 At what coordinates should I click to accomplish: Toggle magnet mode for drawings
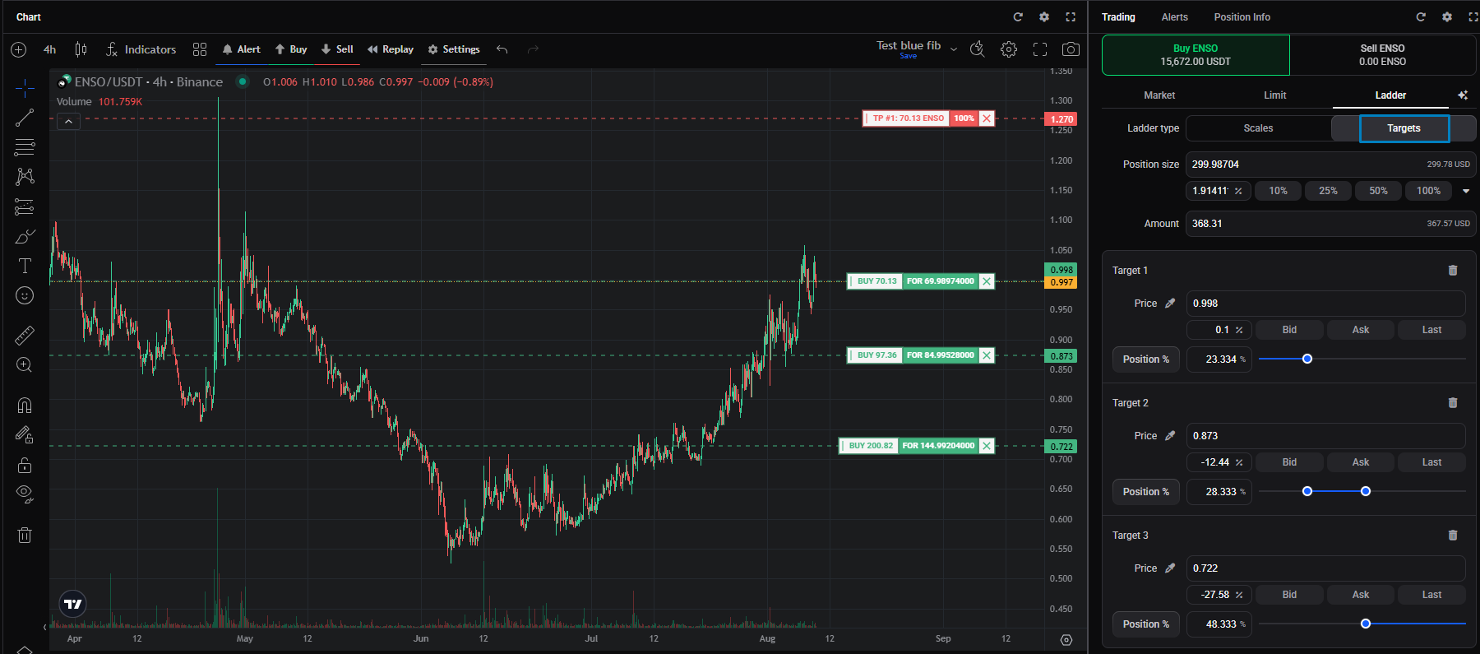25,405
